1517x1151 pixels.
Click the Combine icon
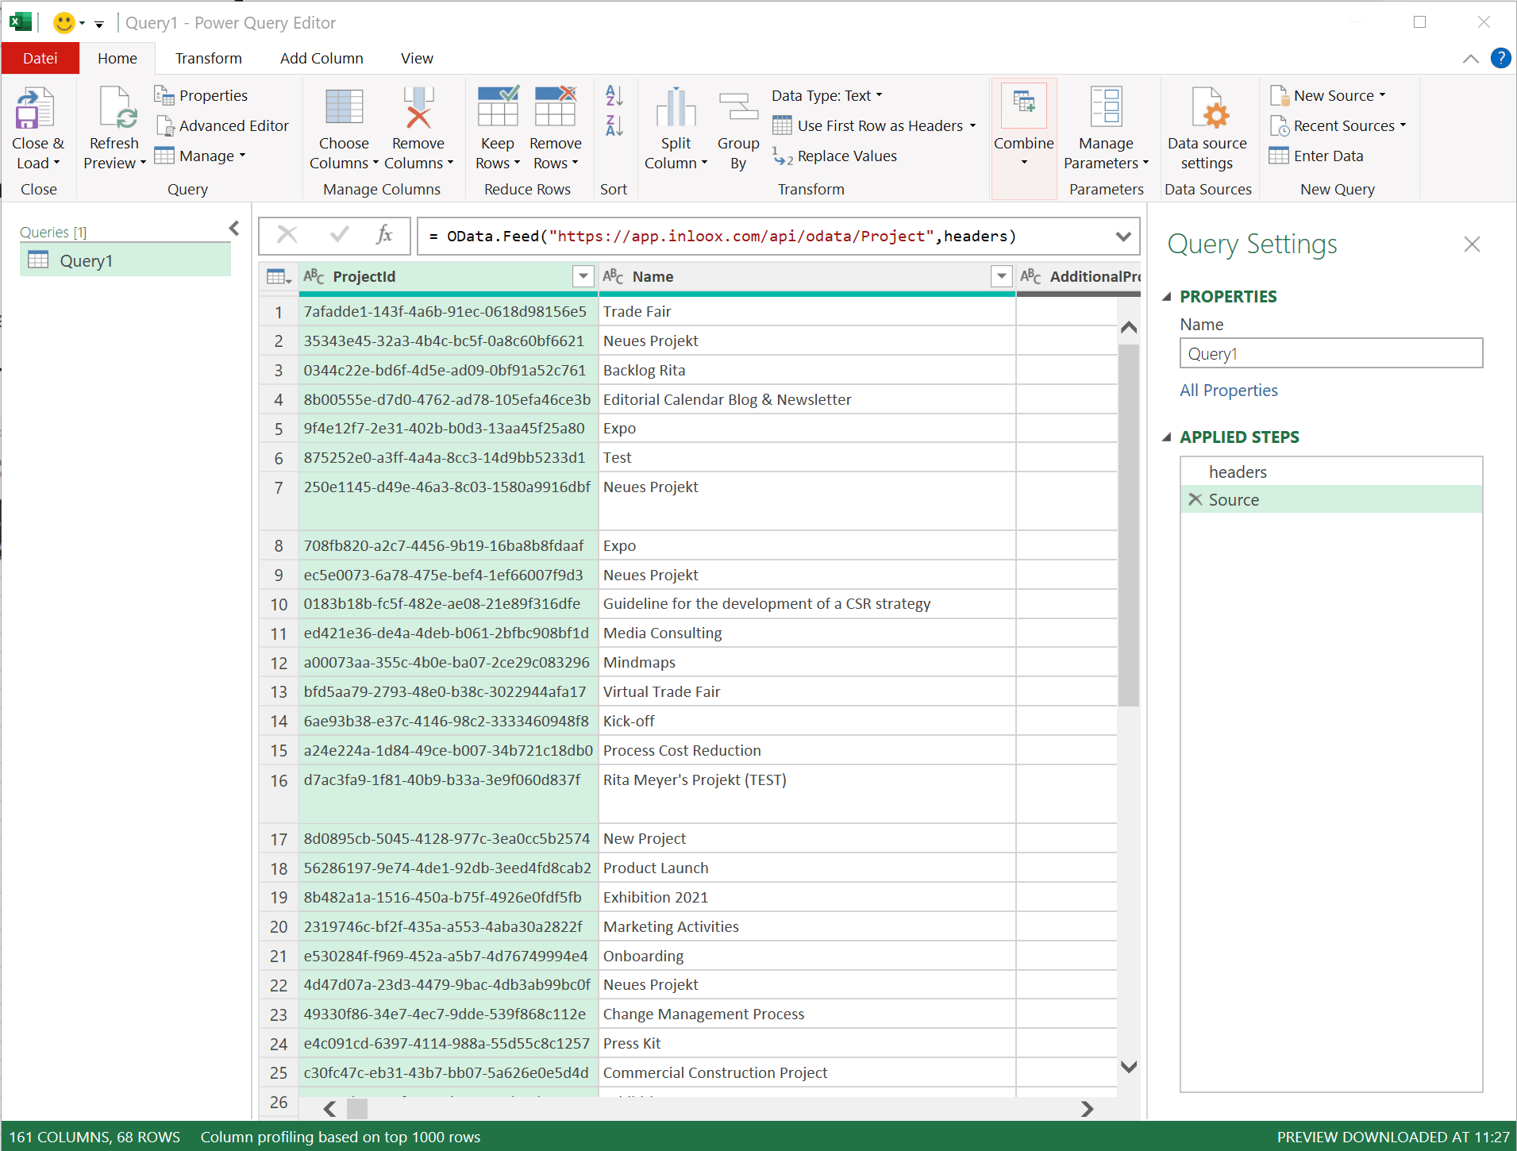click(1023, 106)
